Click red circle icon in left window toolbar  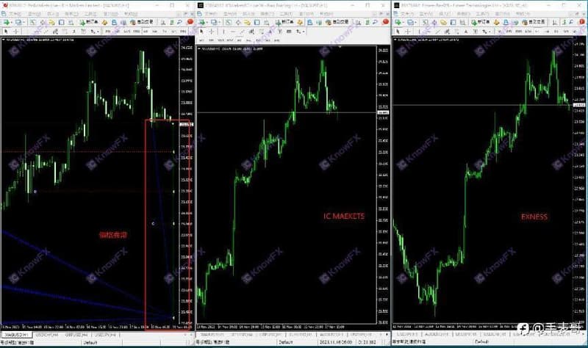tap(190, 22)
